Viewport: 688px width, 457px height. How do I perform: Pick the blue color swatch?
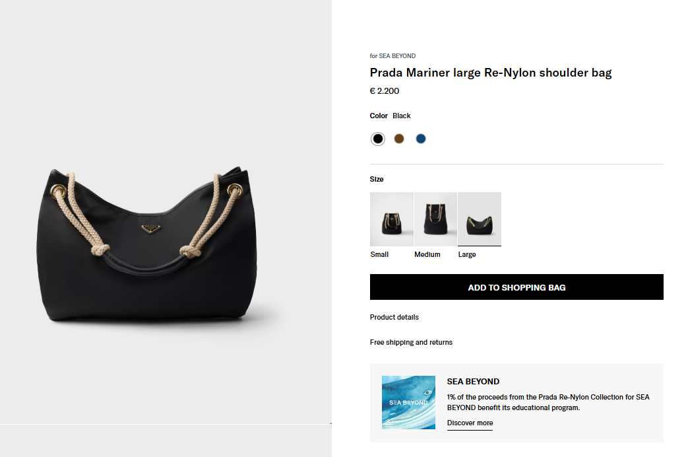click(x=421, y=139)
